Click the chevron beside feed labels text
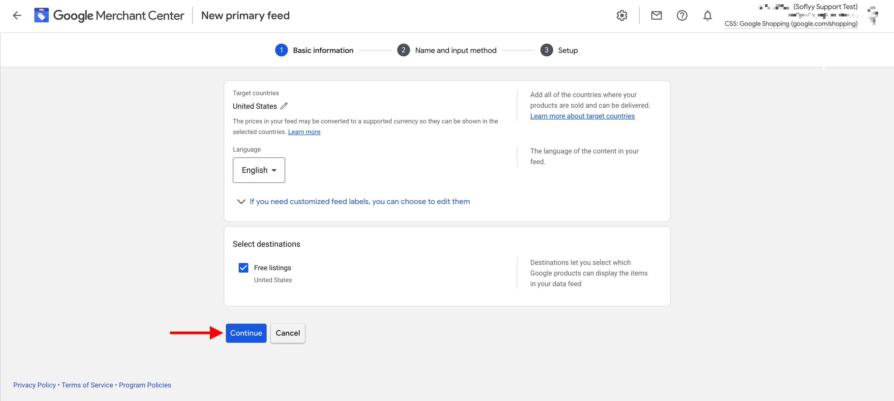Image resolution: width=894 pixels, height=401 pixels. click(241, 202)
